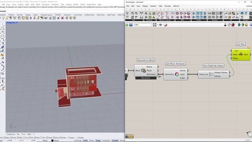Click the green Open file icon in Grasshopper
The image size is (252, 142).
pyautogui.click(x=127, y=25)
